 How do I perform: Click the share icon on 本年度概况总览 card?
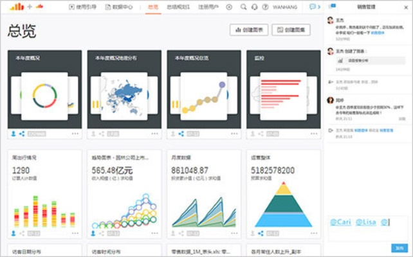tap(181, 134)
